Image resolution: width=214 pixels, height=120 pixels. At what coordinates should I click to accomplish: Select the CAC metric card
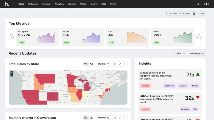pos(128,37)
